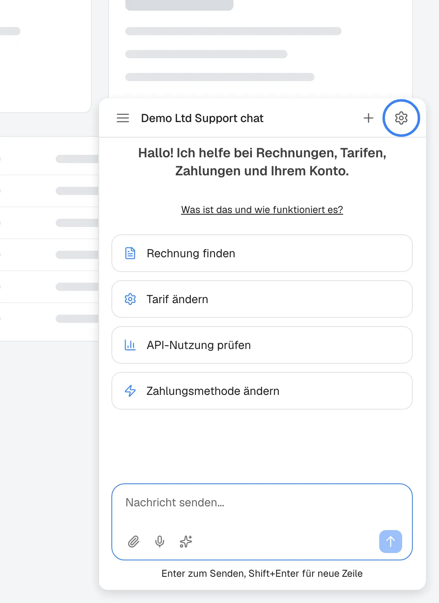Open chat settings gear icon
Image resolution: width=439 pixels, height=603 pixels.
[401, 118]
